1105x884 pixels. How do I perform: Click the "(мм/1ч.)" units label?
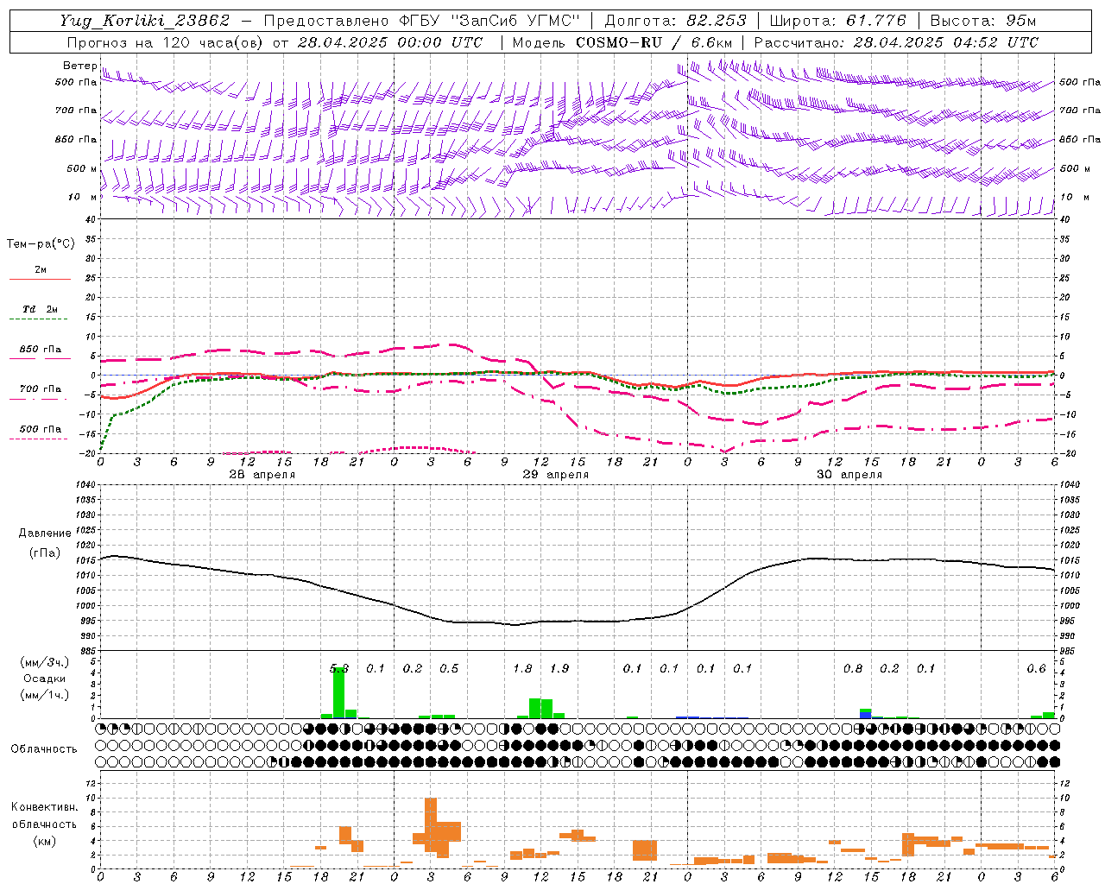click(x=45, y=695)
